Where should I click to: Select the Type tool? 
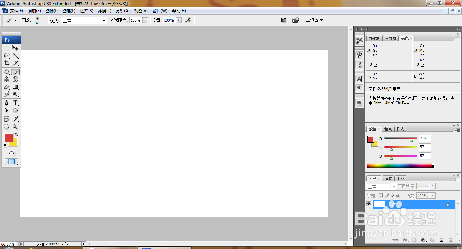15,103
